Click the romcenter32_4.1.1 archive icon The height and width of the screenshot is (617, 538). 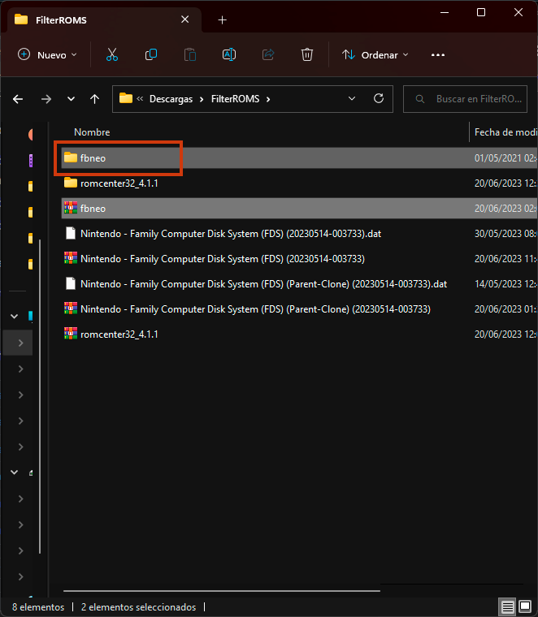click(71, 334)
